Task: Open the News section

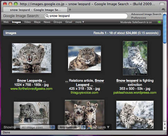Action: point(47,22)
